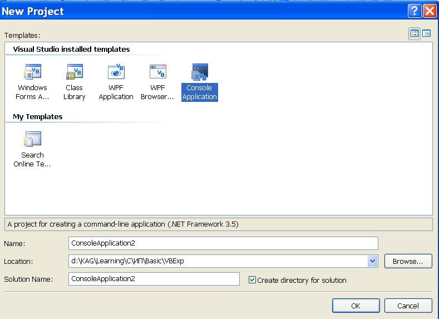The width and height of the screenshot is (439, 319).
Task: Select the Windows Forms Application template
Action: [32, 82]
